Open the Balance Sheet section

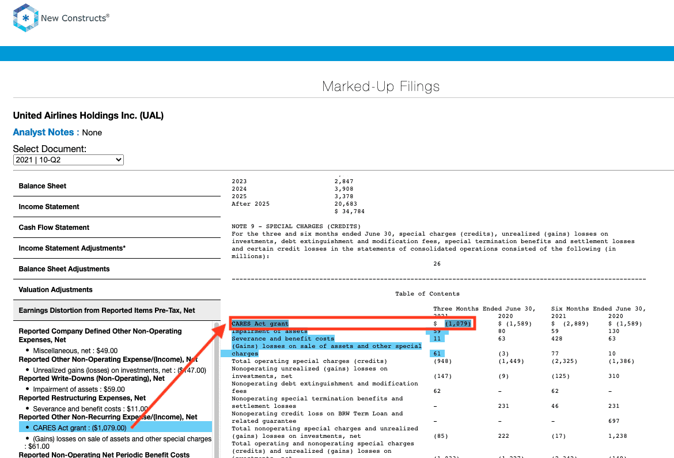[x=117, y=186]
